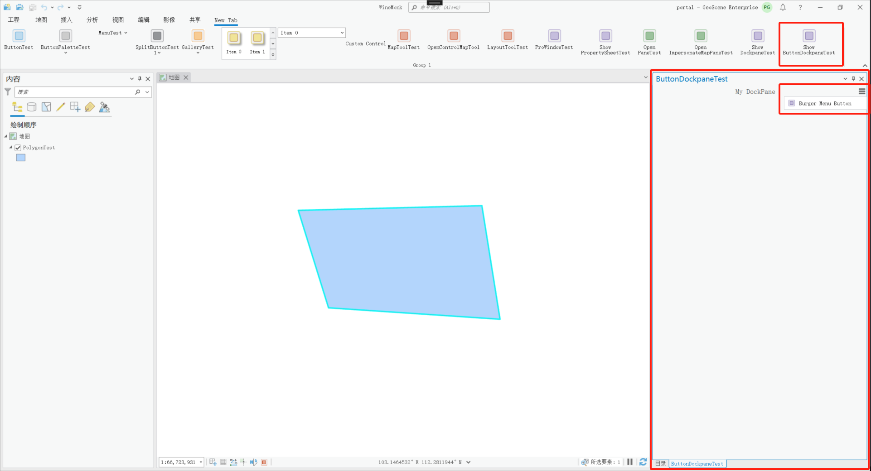871x471 pixels.
Task: Select gallery Item 0
Action: click(234, 43)
